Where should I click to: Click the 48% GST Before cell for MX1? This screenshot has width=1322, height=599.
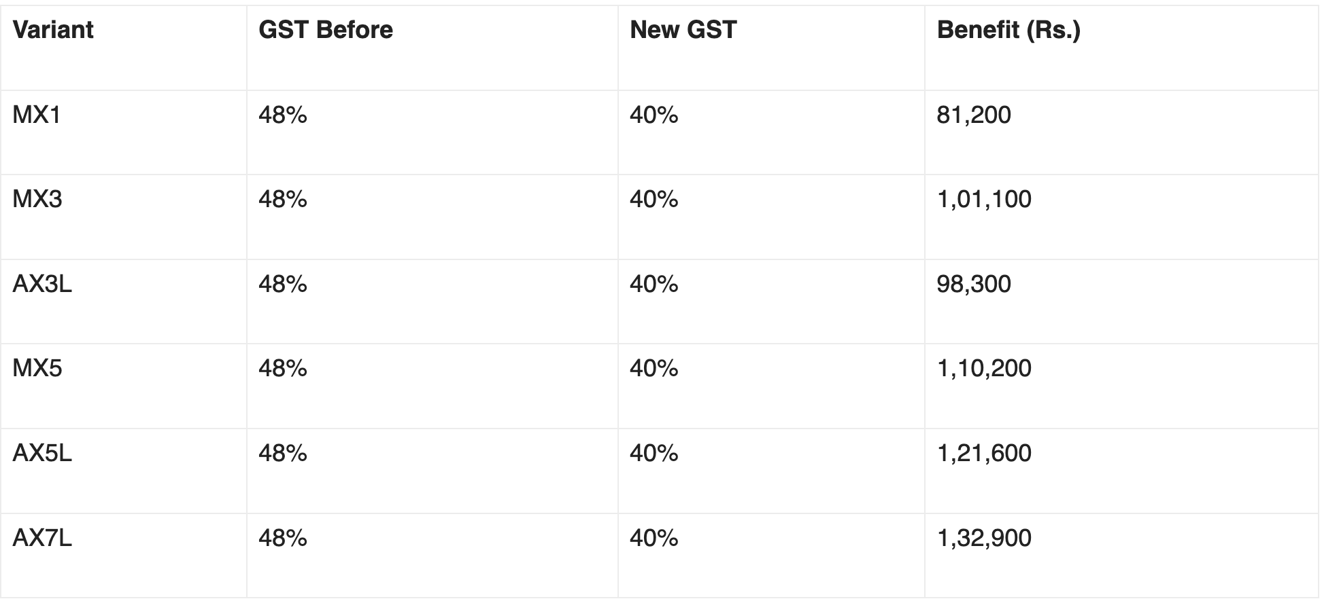(282, 115)
